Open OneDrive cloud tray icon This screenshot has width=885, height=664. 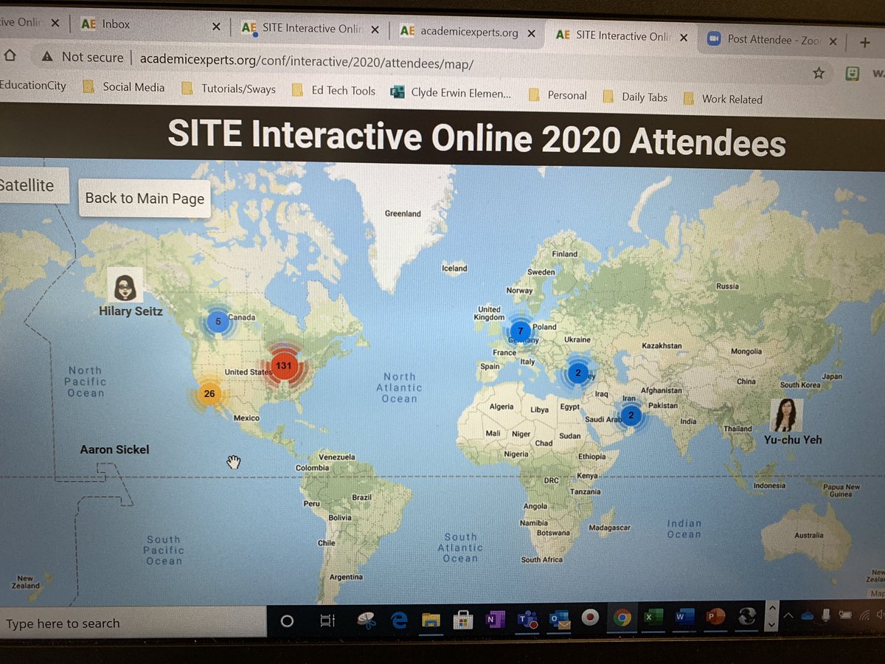pos(806,615)
